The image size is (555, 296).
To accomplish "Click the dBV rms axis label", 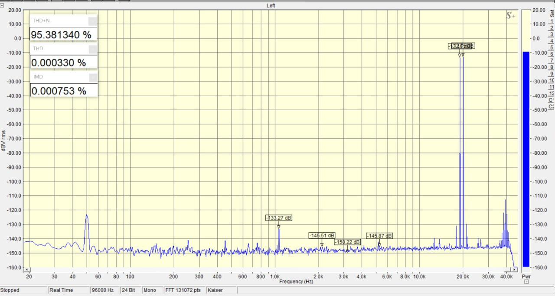I will click(x=4, y=140).
